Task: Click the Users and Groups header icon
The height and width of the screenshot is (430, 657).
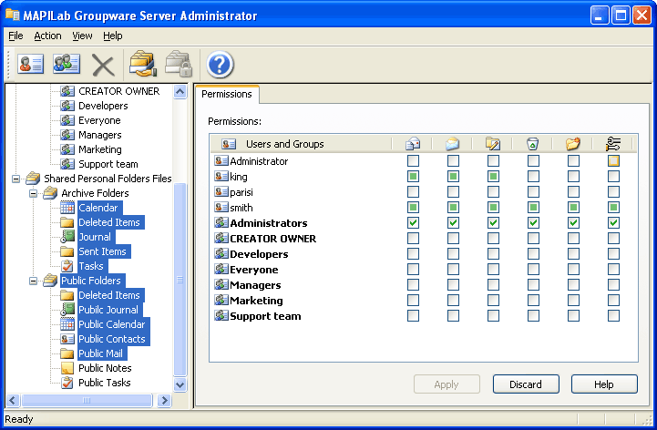Action: (x=229, y=144)
